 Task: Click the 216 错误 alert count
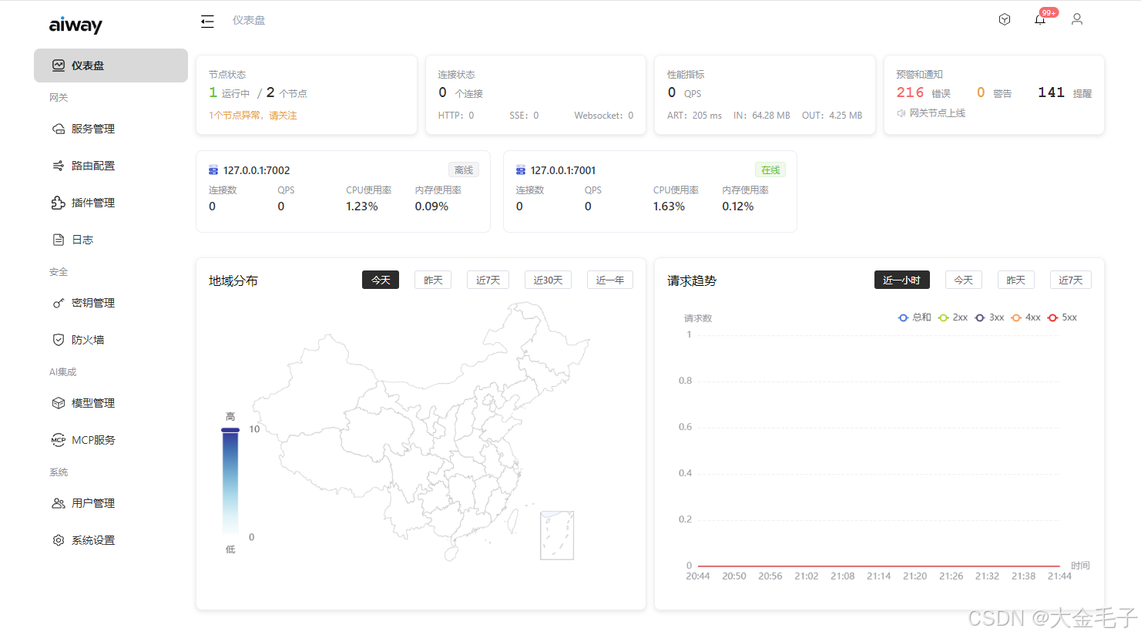pos(924,92)
